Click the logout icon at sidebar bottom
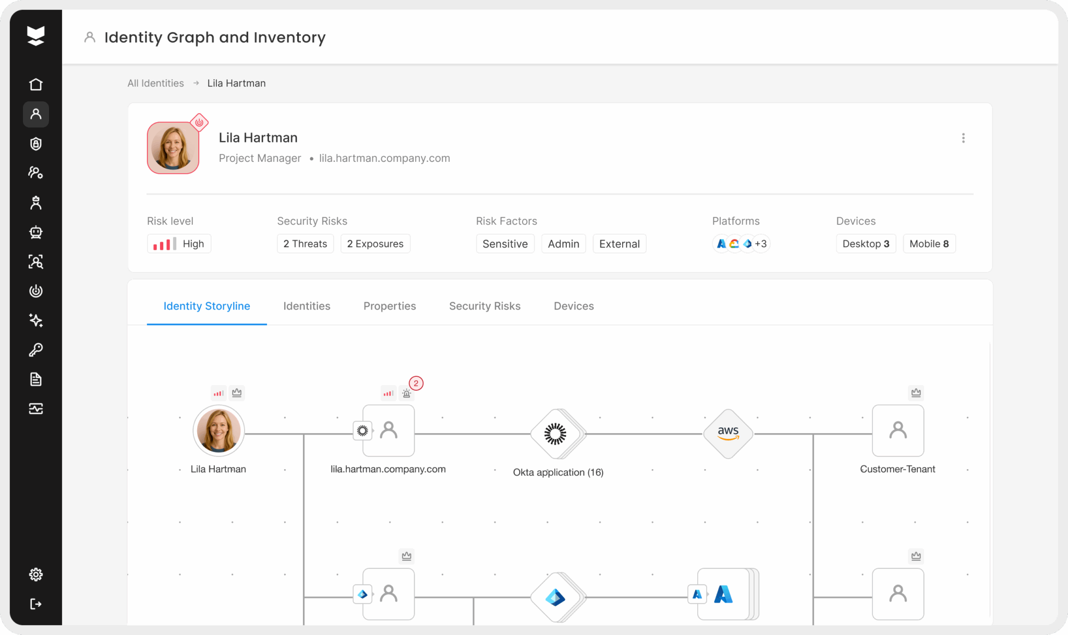1068x635 pixels. [35, 604]
